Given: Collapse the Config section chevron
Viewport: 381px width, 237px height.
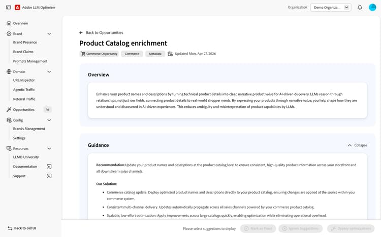Looking at the screenshot, I should [x=49, y=120].
